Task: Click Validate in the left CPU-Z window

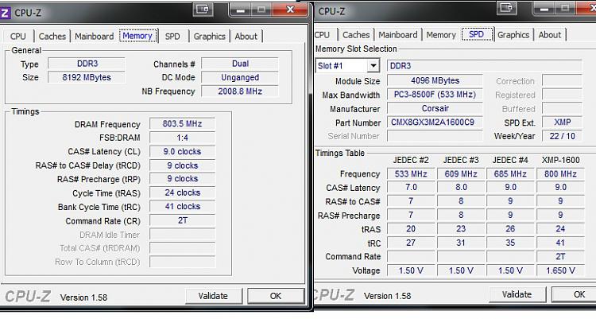Action: coord(213,296)
